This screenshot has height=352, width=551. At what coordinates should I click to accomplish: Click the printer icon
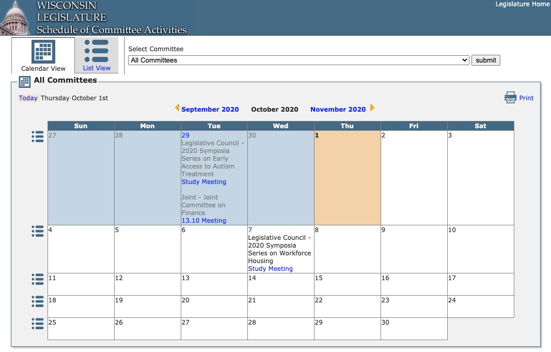(510, 97)
